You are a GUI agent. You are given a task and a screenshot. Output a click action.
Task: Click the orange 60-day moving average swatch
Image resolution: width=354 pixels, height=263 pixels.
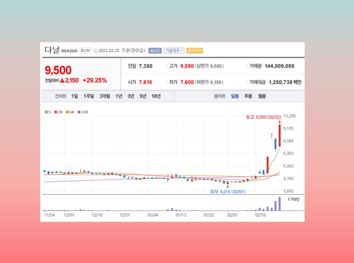67,112
